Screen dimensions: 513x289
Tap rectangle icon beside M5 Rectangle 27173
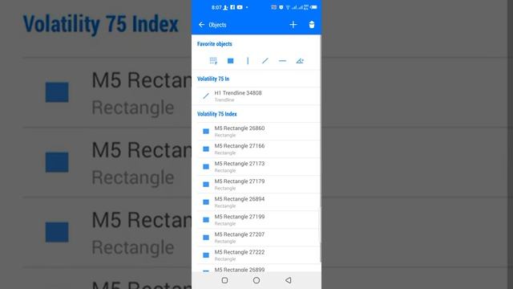coord(206,167)
